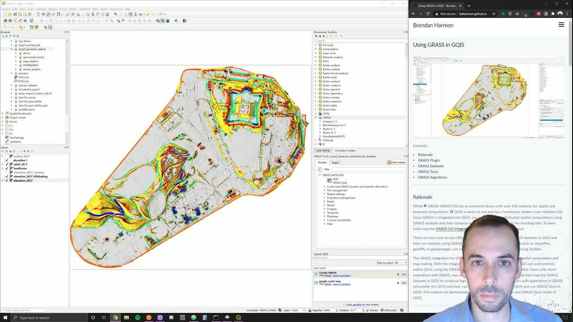Select the Identify Features tool

coord(115,14)
